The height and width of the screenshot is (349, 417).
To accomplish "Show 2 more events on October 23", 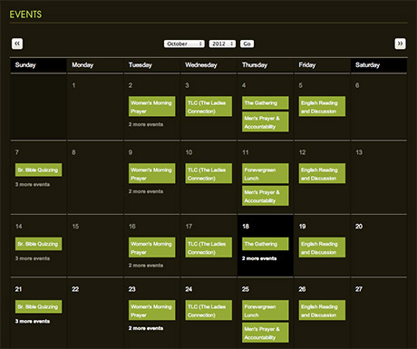I will pyautogui.click(x=146, y=328).
